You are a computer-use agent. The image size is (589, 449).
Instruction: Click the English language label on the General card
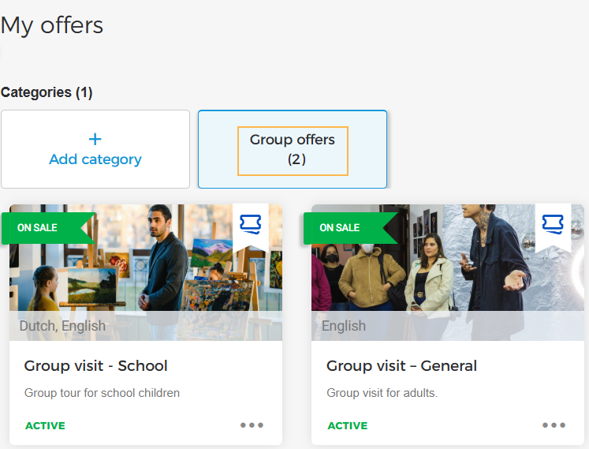344,326
